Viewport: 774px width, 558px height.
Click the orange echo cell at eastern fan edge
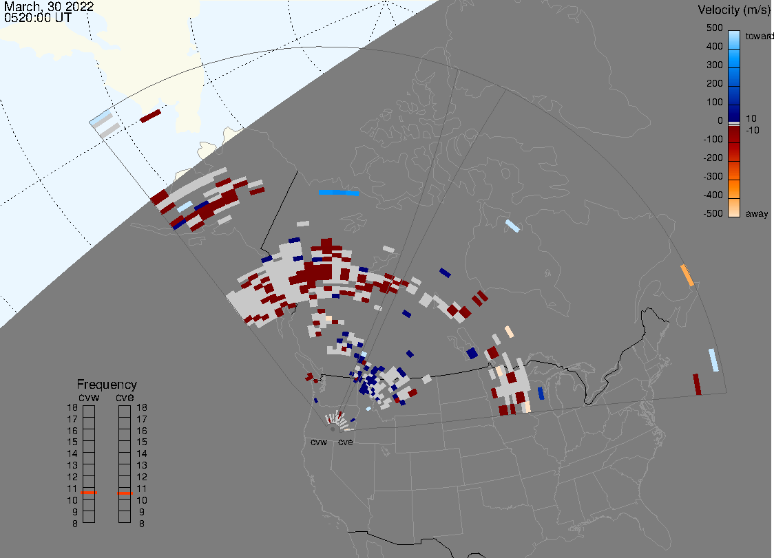tap(687, 275)
